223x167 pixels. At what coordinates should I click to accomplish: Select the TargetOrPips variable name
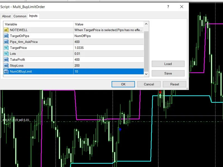(20, 36)
